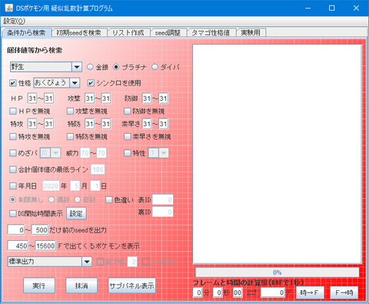Uncheck the 性格 checkbox

tap(13, 83)
